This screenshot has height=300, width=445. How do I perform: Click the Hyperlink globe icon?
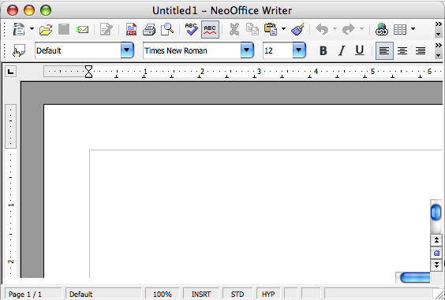[382, 29]
